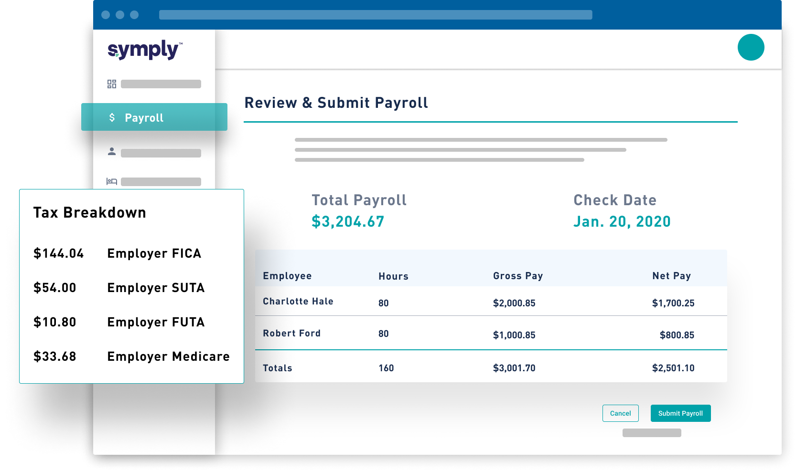
Task: Click the Hours column header
Action: point(393,276)
